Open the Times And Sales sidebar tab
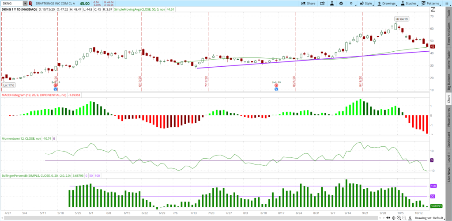Viewport: 452px width, 221px height. click(448, 38)
